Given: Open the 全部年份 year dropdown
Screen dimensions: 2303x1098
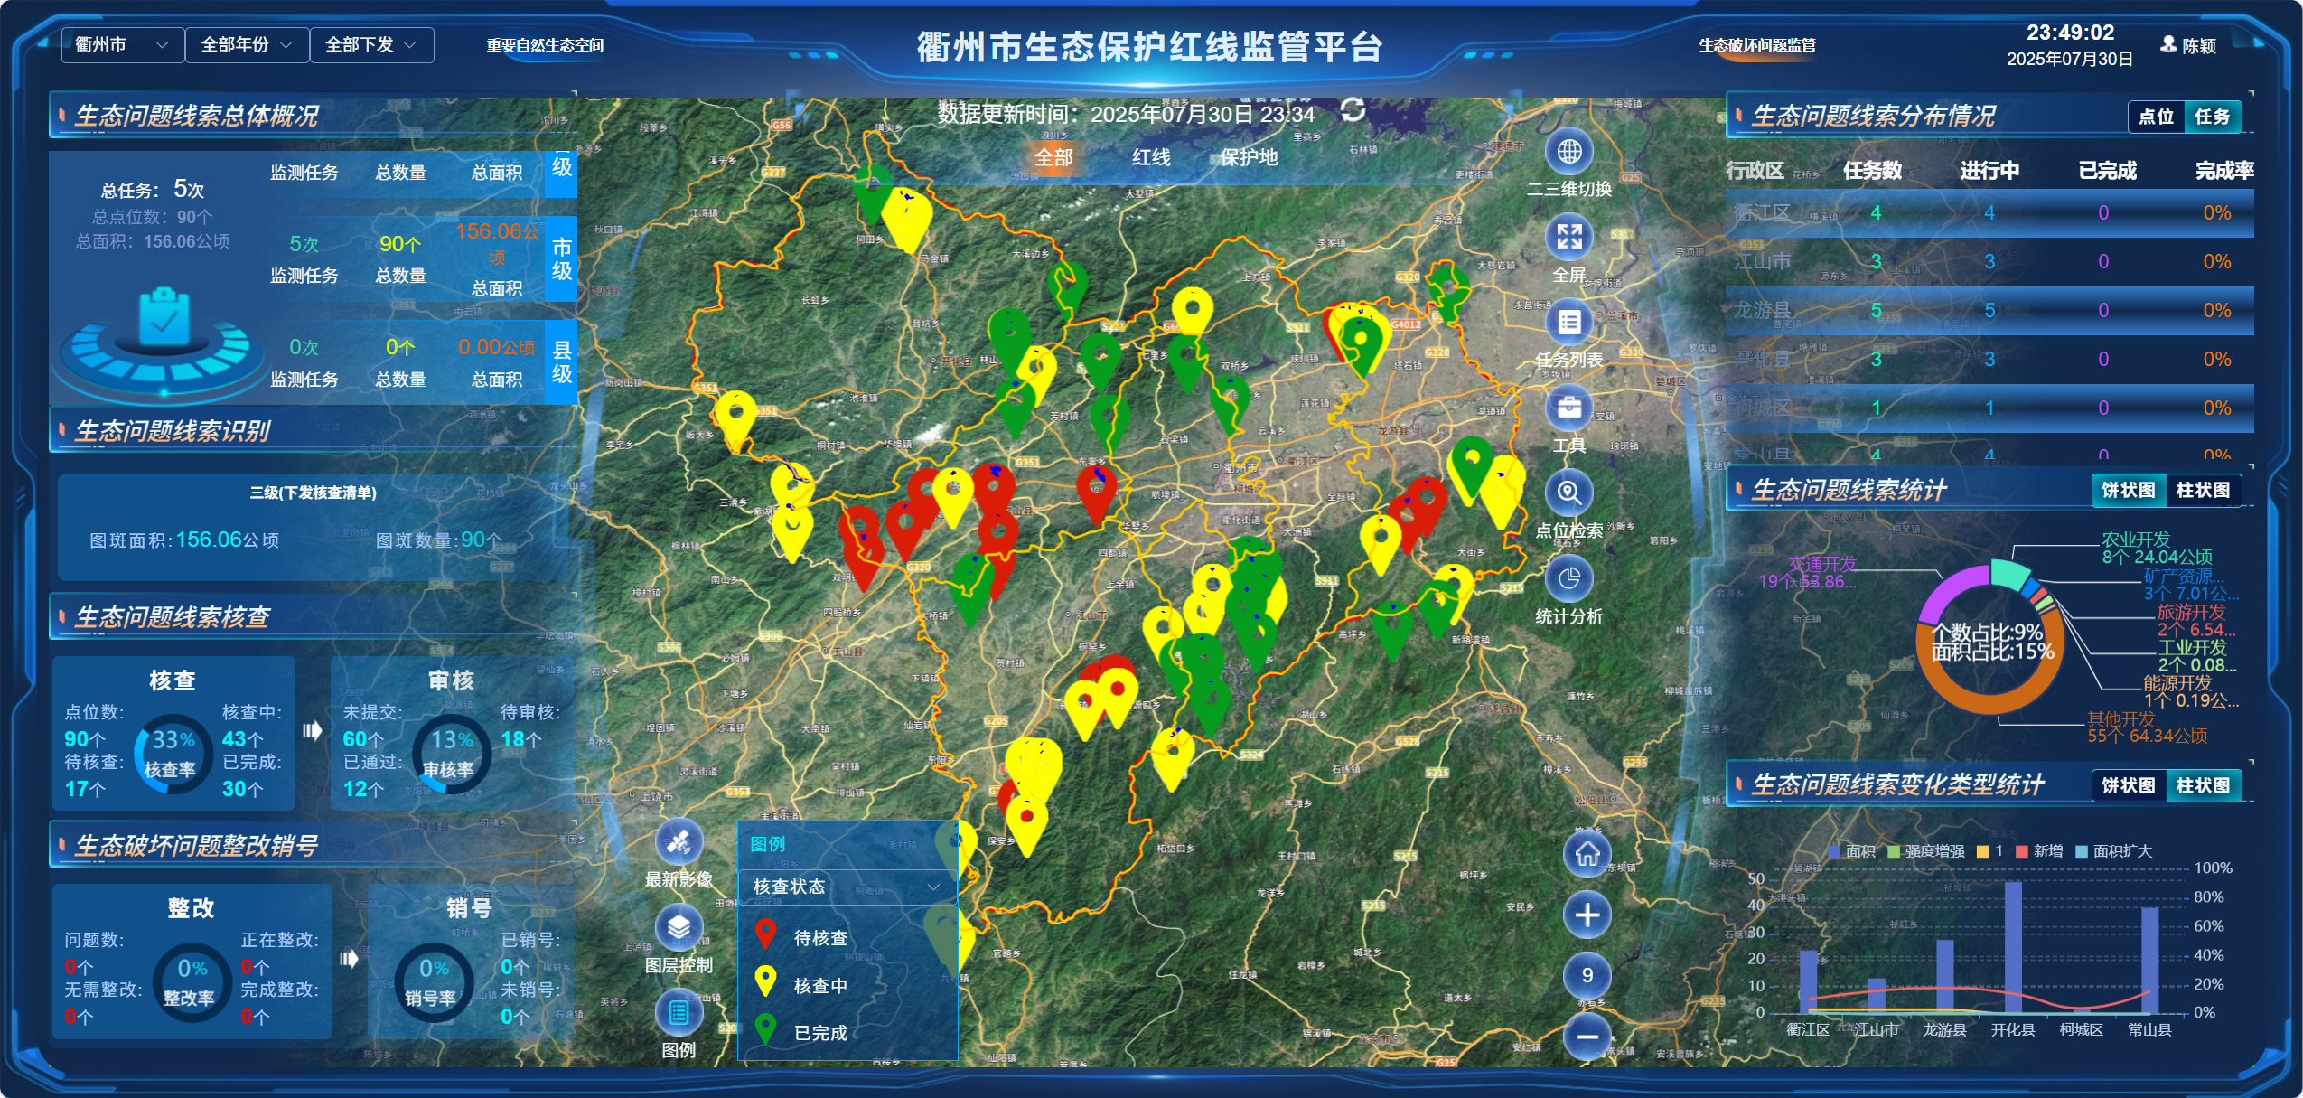Looking at the screenshot, I should [246, 45].
